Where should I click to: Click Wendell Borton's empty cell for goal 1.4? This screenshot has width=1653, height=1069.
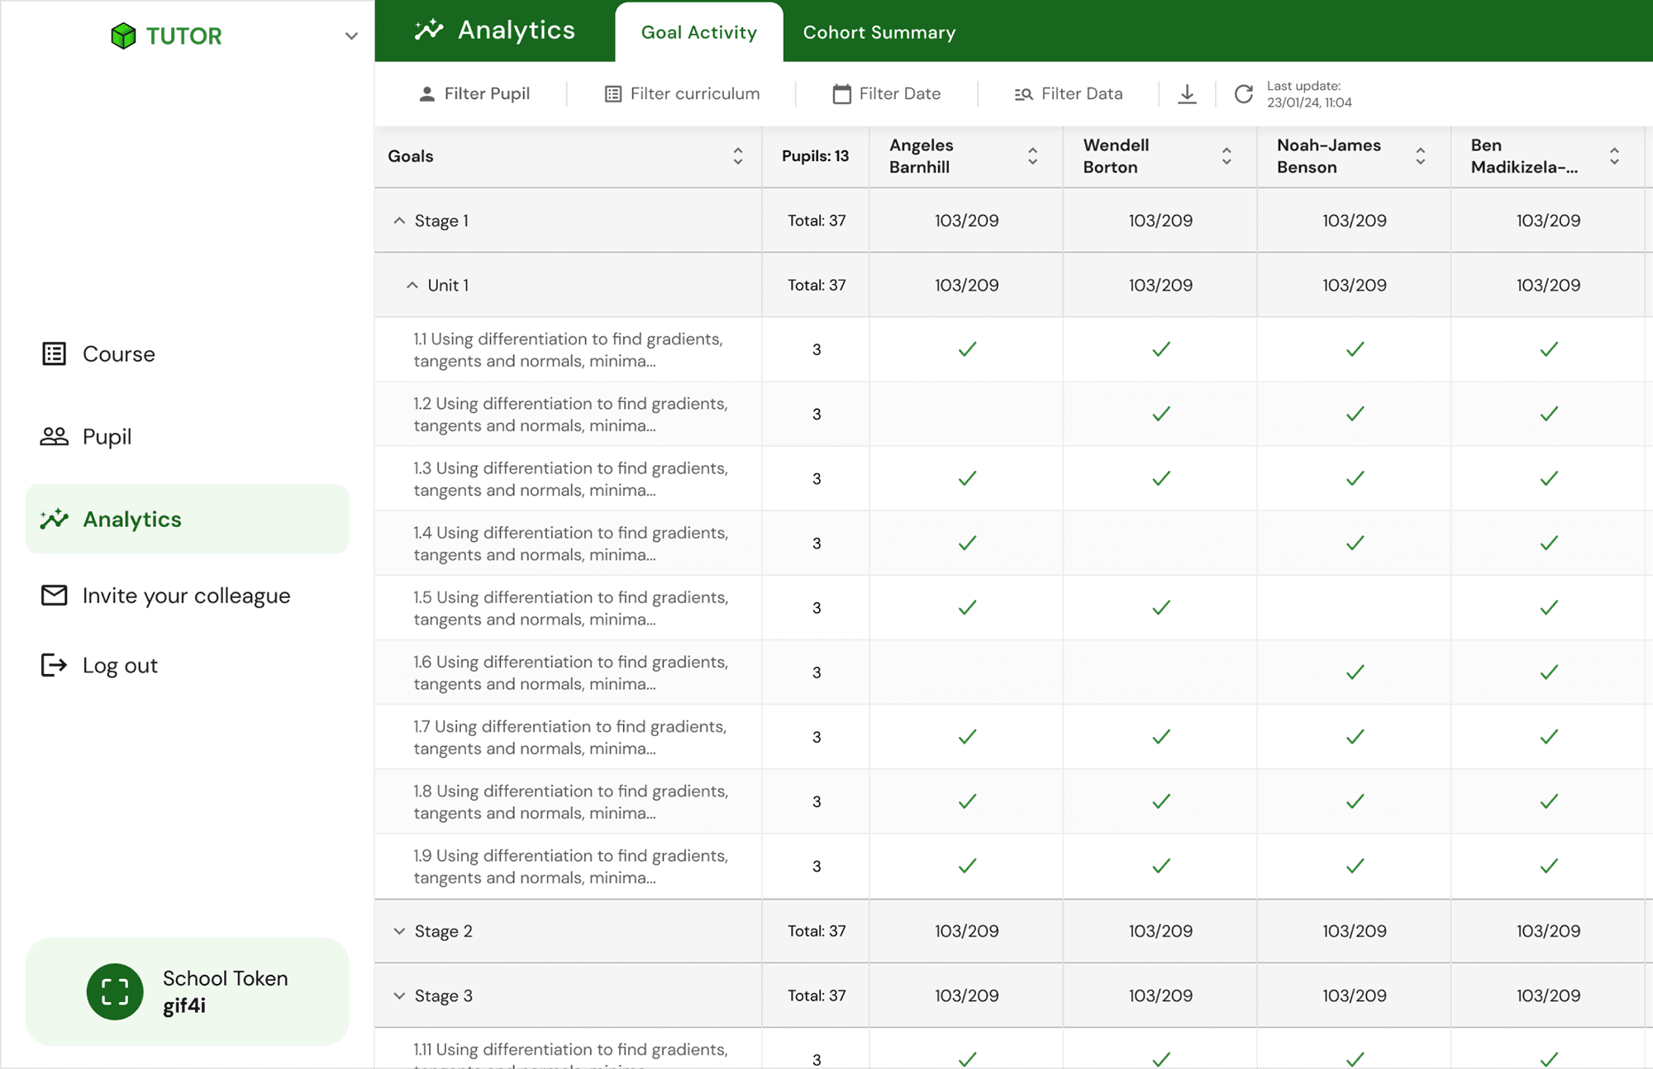(1160, 543)
